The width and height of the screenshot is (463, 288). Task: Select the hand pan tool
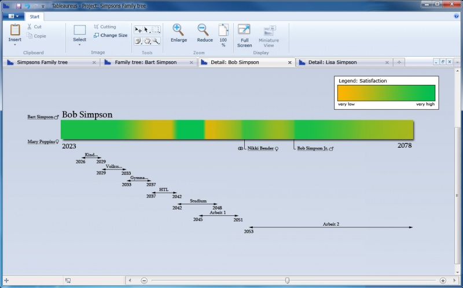tap(147, 41)
